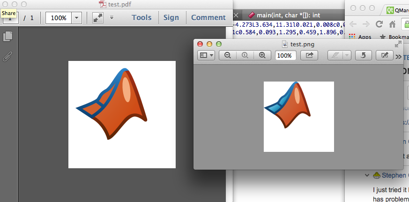This screenshot has height=202, width=409.
Task: Go back in the browser window
Action: [x=353, y=24]
